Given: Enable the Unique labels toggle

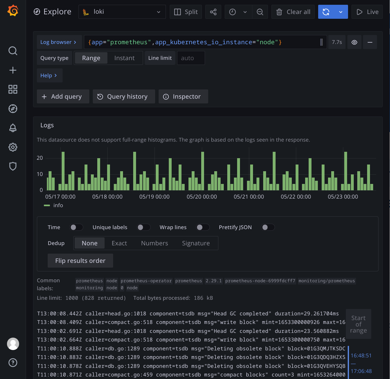Looking at the screenshot, I should (x=144, y=227).
